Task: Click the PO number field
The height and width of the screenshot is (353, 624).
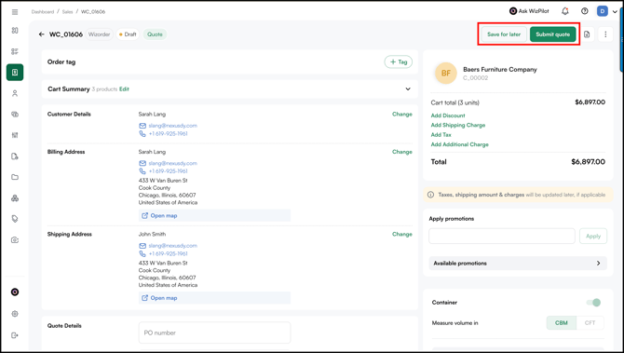Action: click(x=214, y=333)
